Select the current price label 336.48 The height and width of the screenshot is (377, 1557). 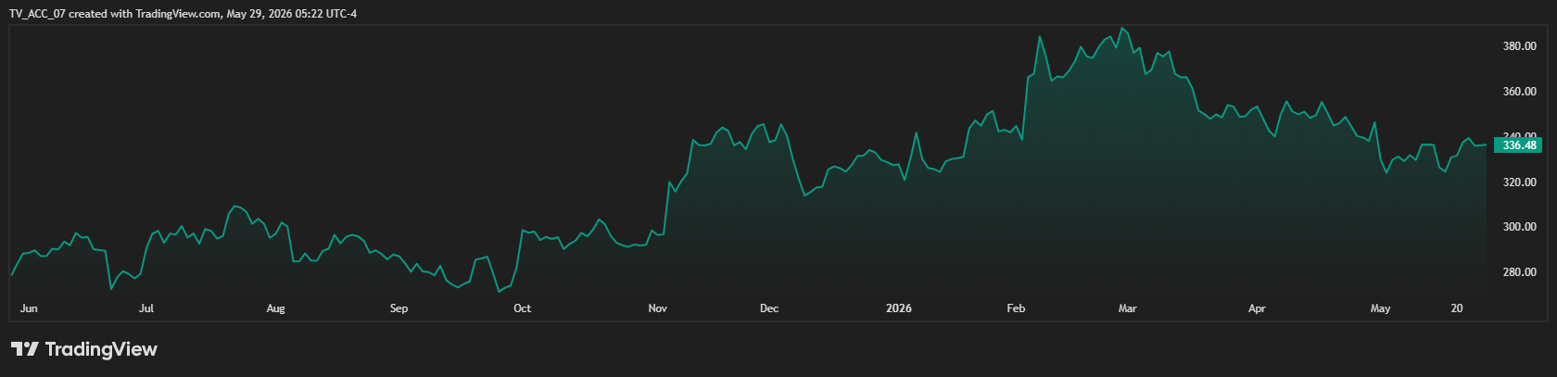pyautogui.click(x=1518, y=145)
